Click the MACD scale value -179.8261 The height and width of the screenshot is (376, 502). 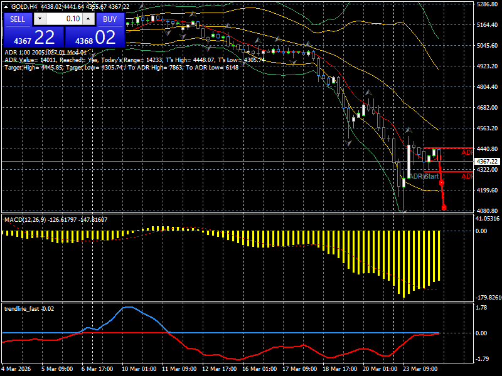click(489, 298)
